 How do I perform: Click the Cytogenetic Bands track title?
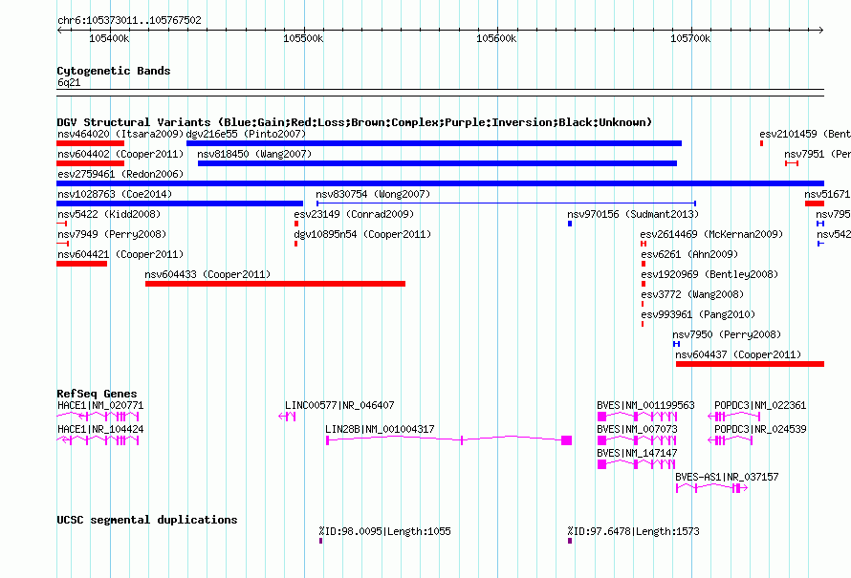pyautogui.click(x=114, y=71)
